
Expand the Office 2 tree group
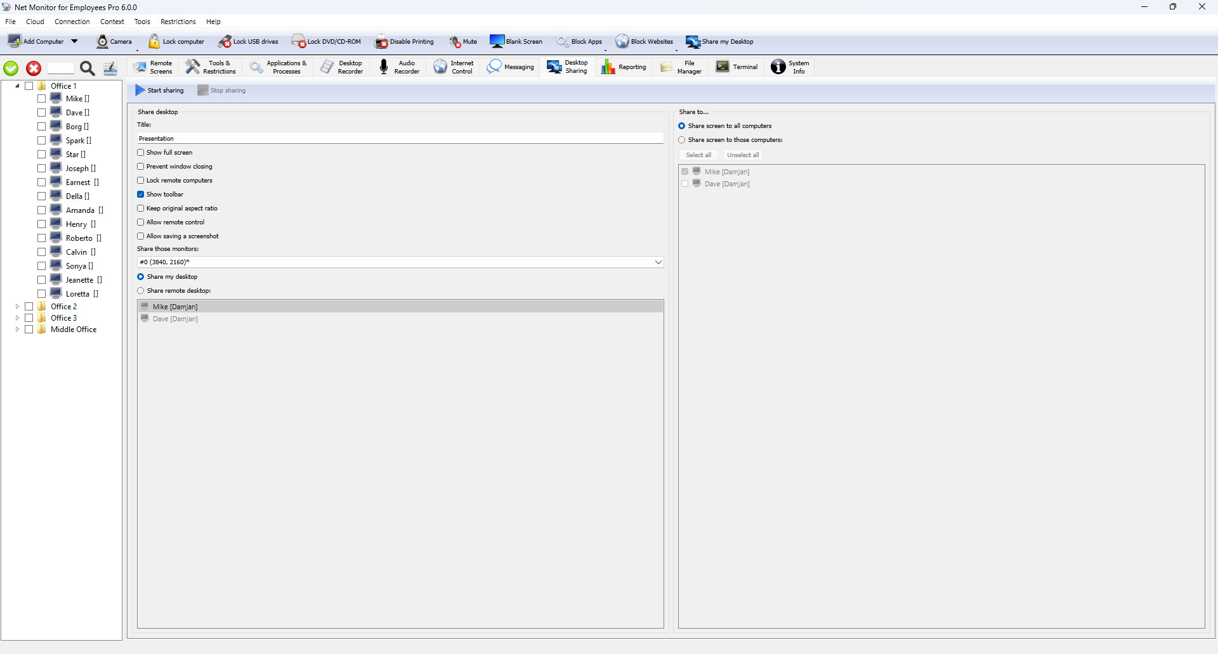[17, 307]
